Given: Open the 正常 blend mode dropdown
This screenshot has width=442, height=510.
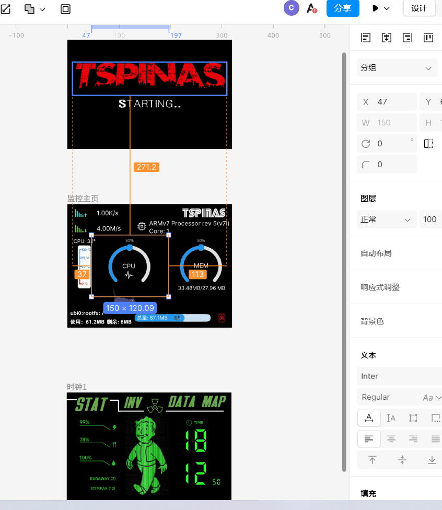Looking at the screenshot, I should (x=387, y=219).
